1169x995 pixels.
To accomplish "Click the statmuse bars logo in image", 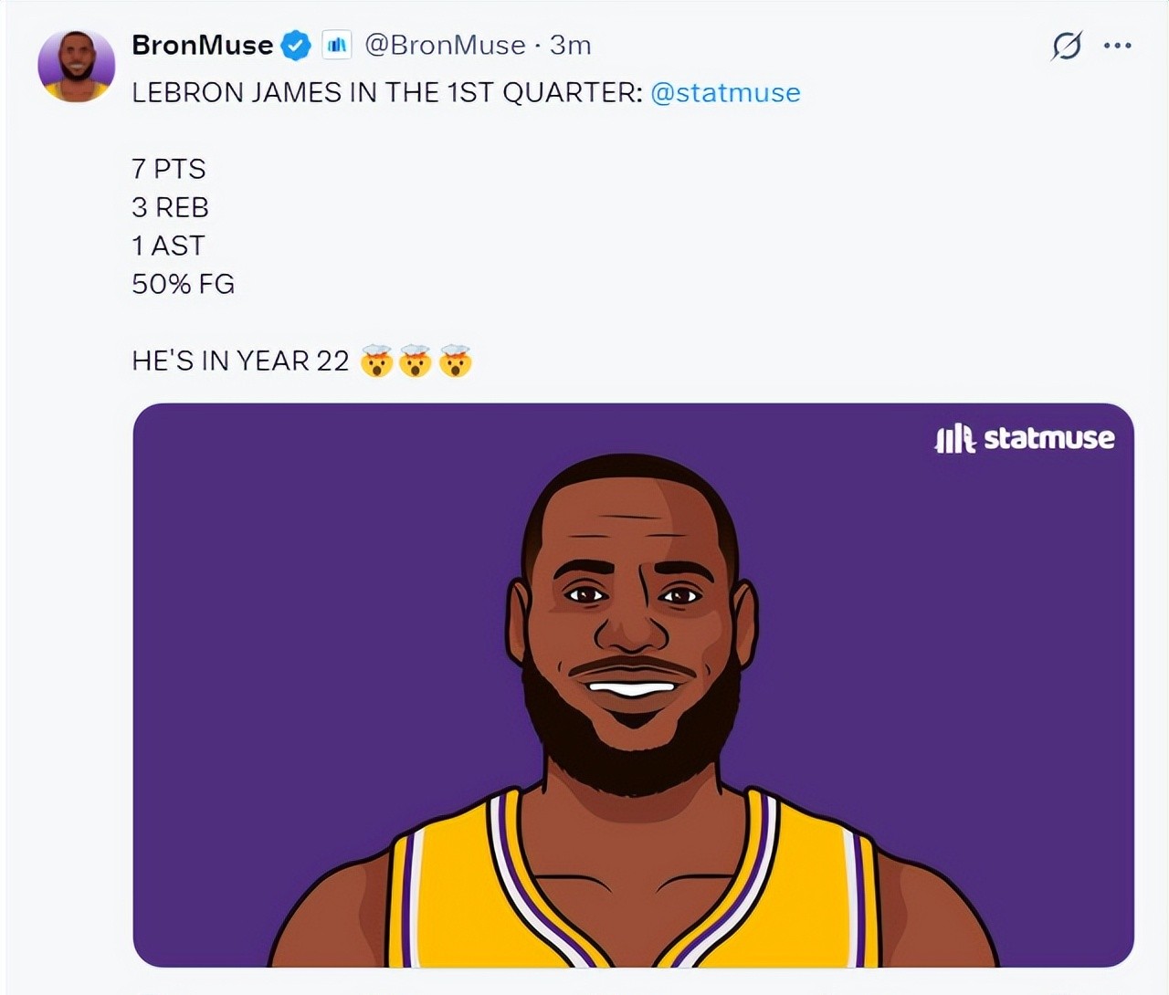I will pyautogui.click(x=955, y=439).
